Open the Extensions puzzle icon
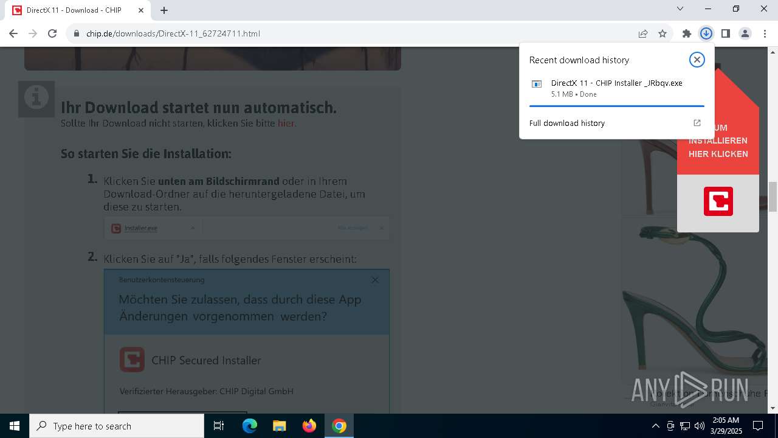Viewport: 778px width, 438px height. [x=687, y=33]
